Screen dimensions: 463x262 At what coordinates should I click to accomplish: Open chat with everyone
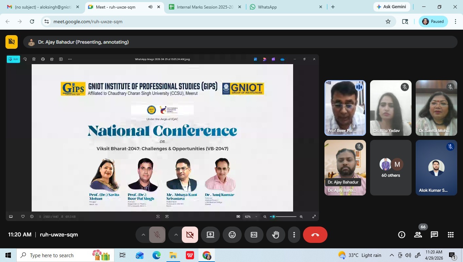pyautogui.click(x=434, y=235)
